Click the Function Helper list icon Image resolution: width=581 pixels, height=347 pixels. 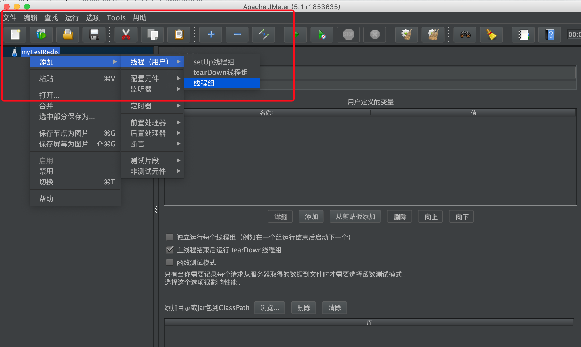[523, 34]
